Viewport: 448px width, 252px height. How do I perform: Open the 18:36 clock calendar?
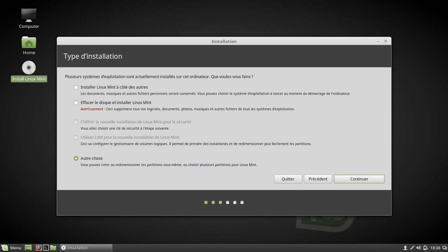435,248
